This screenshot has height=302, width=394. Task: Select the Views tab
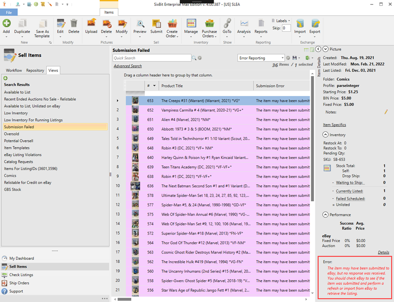pyautogui.click(x=53, y=70)
